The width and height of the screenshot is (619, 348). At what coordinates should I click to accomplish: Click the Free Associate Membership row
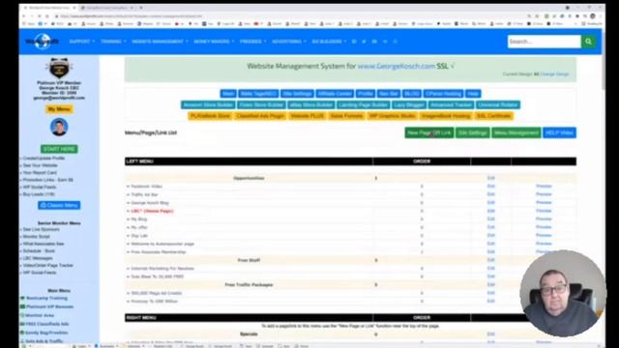pos(158,252)
